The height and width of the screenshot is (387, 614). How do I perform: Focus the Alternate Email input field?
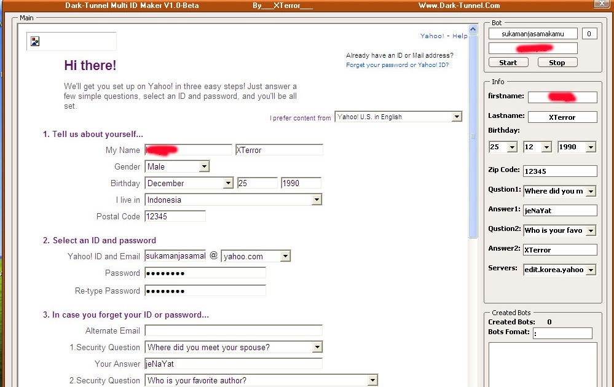coord(234,330)
